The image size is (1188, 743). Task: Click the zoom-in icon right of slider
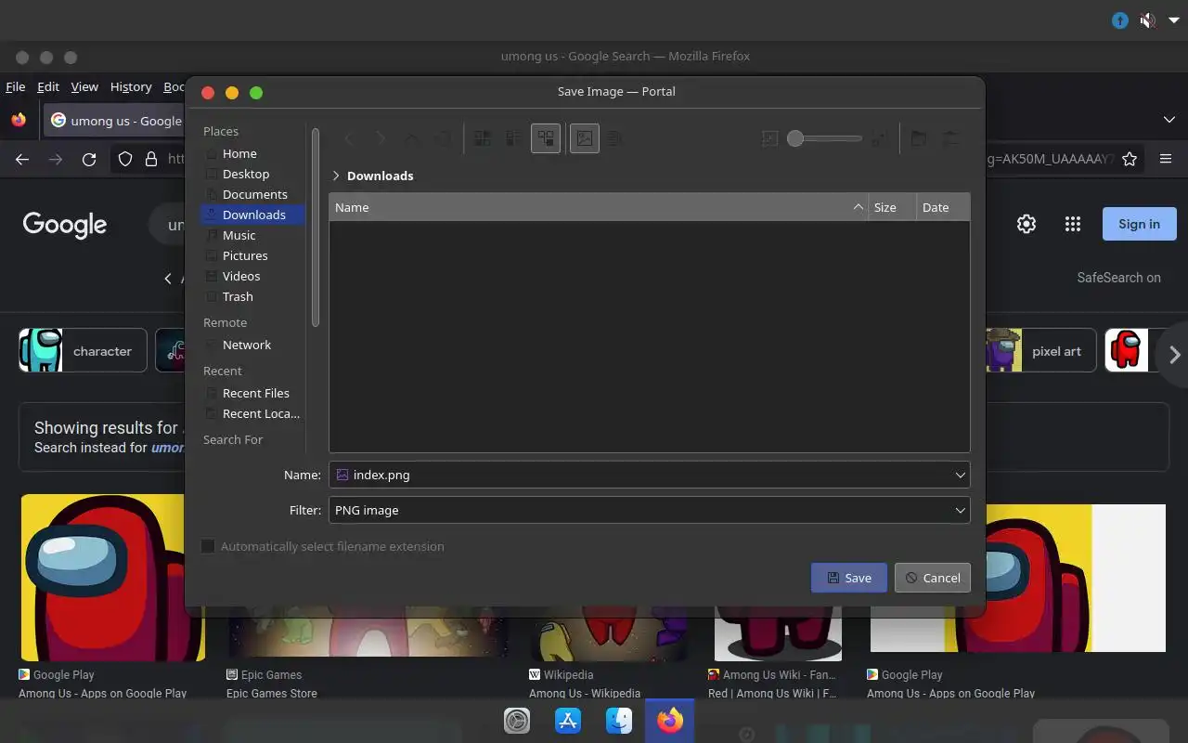(879, 138)
